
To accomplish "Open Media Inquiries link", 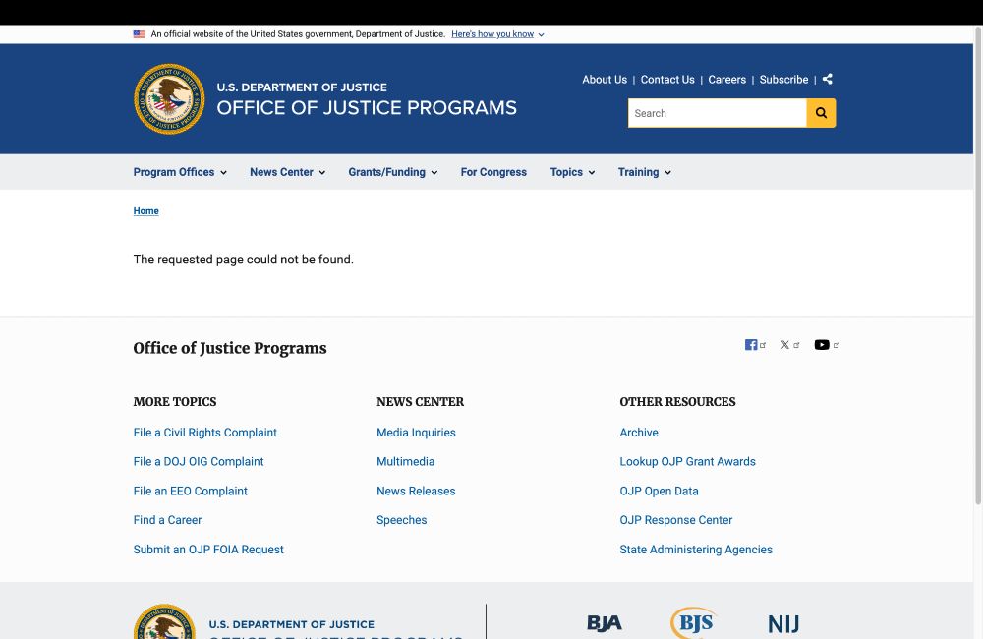I will (416, 433).
